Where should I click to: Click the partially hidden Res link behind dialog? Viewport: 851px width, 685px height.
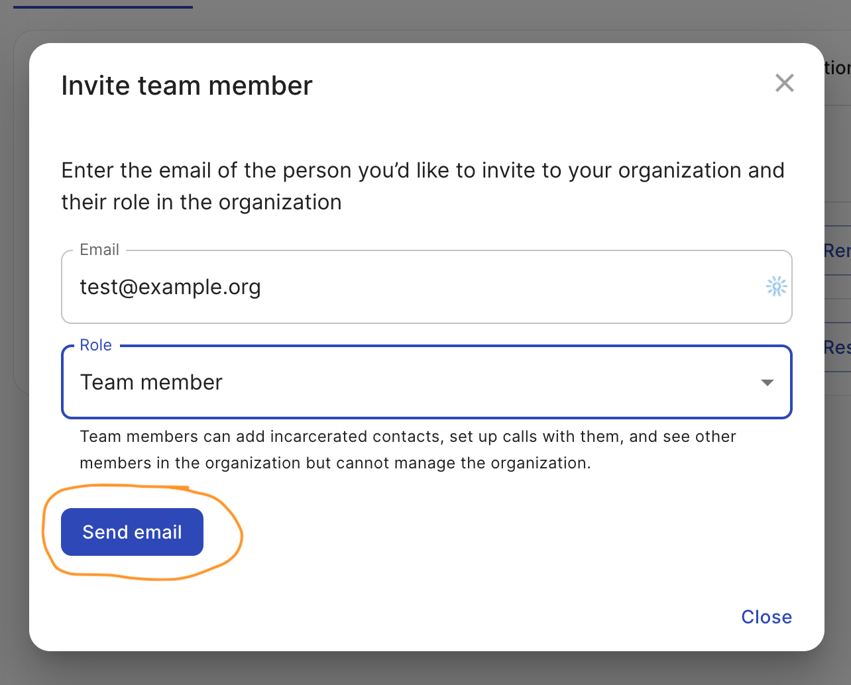coord(837,347)
